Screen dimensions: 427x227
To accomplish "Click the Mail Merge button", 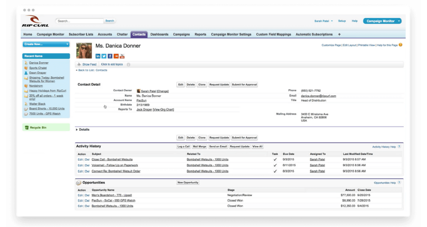I will (199, 147).
